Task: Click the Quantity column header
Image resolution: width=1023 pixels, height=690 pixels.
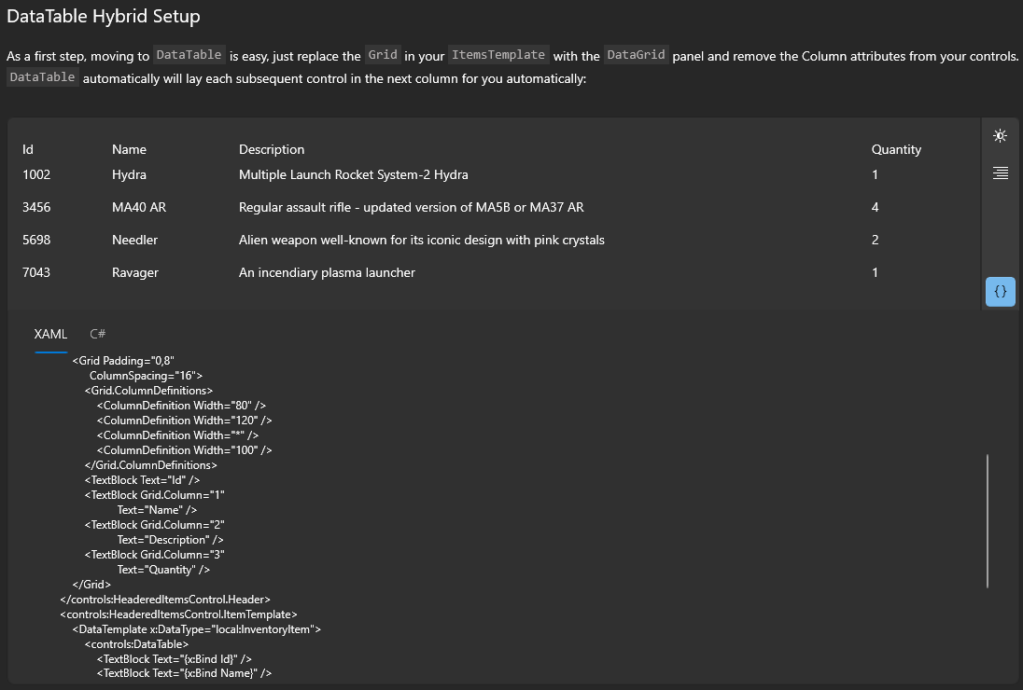Action: (x=896, y=149)
